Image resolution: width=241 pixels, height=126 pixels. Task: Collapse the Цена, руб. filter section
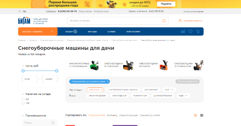point(23,66)
